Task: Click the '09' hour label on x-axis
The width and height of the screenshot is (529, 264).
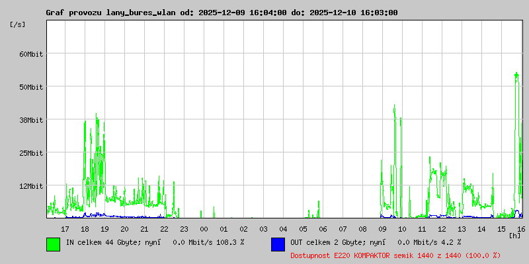Action: (383, 229)
